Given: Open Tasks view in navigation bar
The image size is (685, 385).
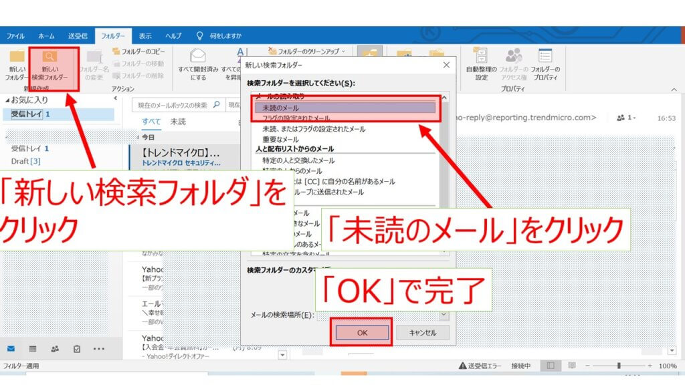Looking at the screenshot, I should 77,348.
